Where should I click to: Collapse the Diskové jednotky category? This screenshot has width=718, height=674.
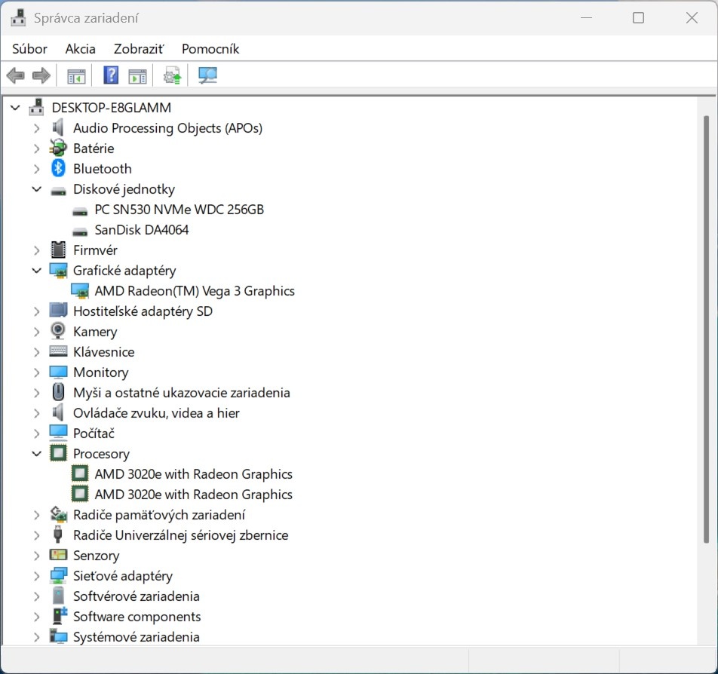36,189
